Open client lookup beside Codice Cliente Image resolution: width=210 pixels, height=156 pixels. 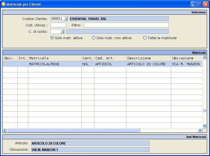[66, 19]
